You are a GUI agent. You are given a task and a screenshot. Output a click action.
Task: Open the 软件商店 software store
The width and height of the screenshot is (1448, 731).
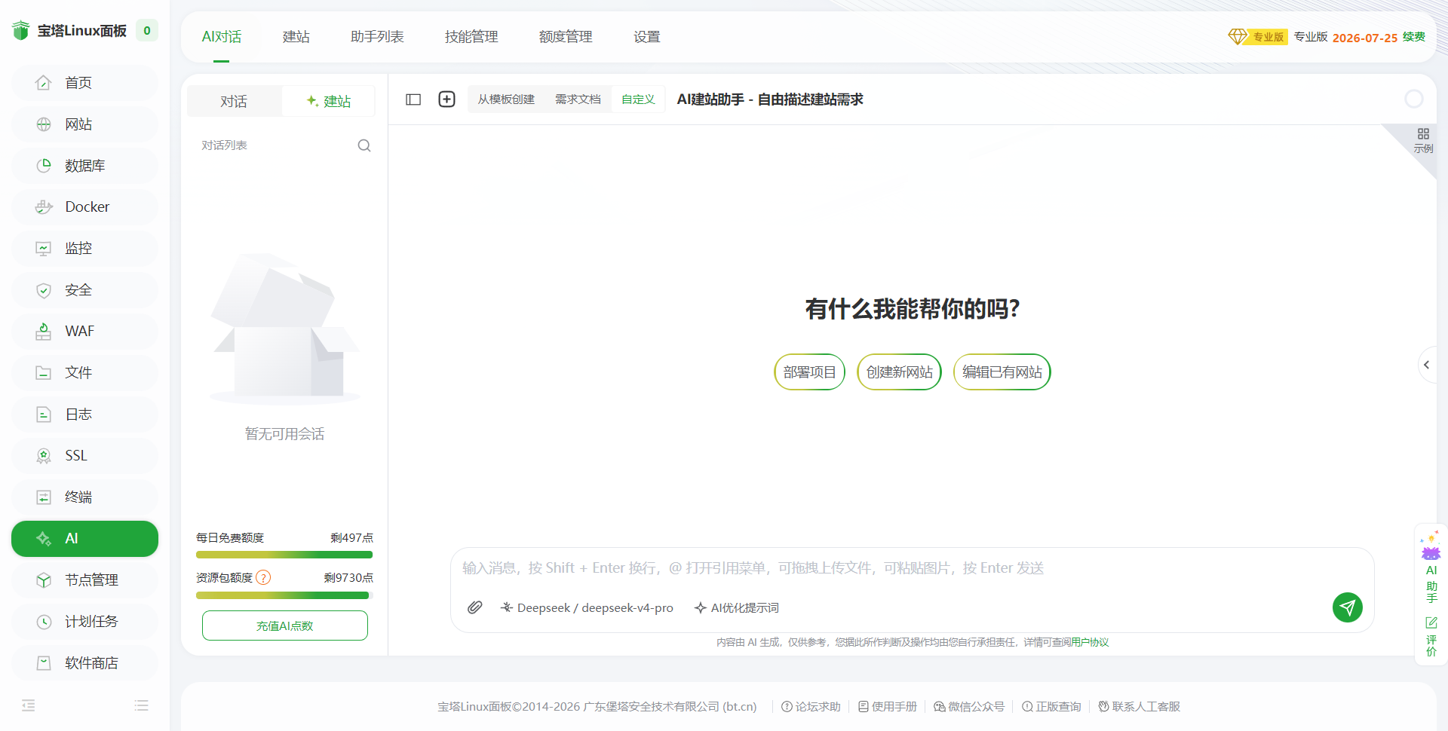[x=84, y=663]
